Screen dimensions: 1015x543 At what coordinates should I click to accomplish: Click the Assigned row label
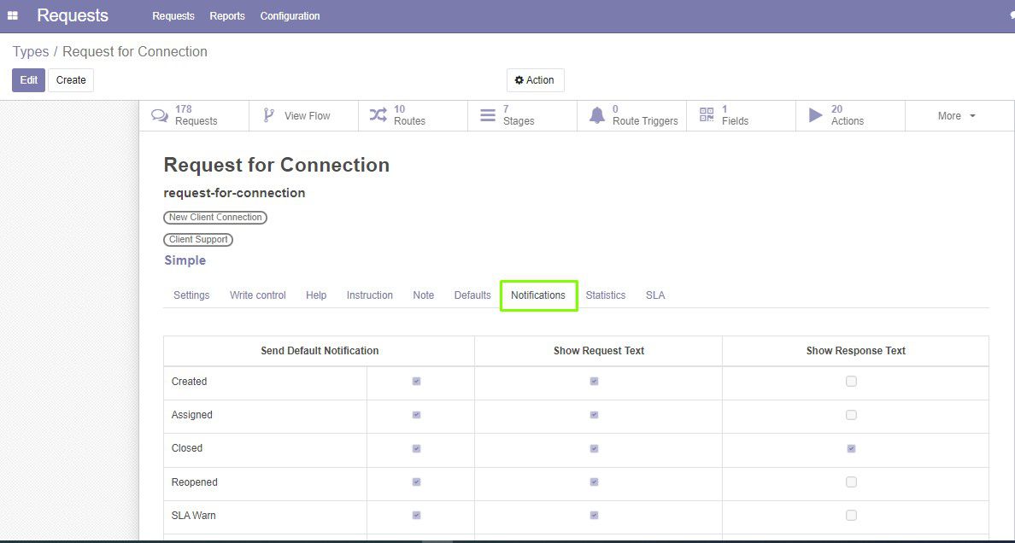click(191, 415)
